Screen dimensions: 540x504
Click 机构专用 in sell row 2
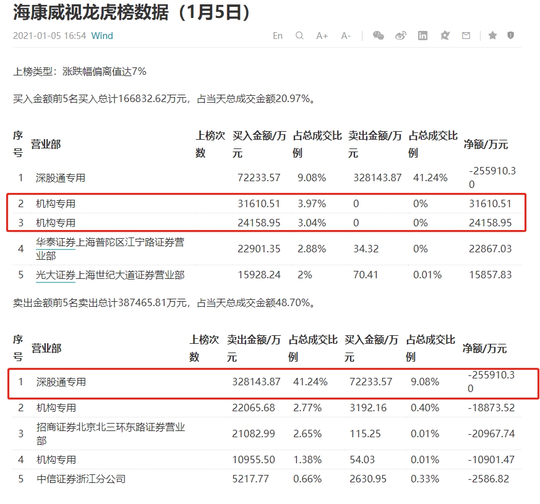pyautogui.click(x=56, y=408)
